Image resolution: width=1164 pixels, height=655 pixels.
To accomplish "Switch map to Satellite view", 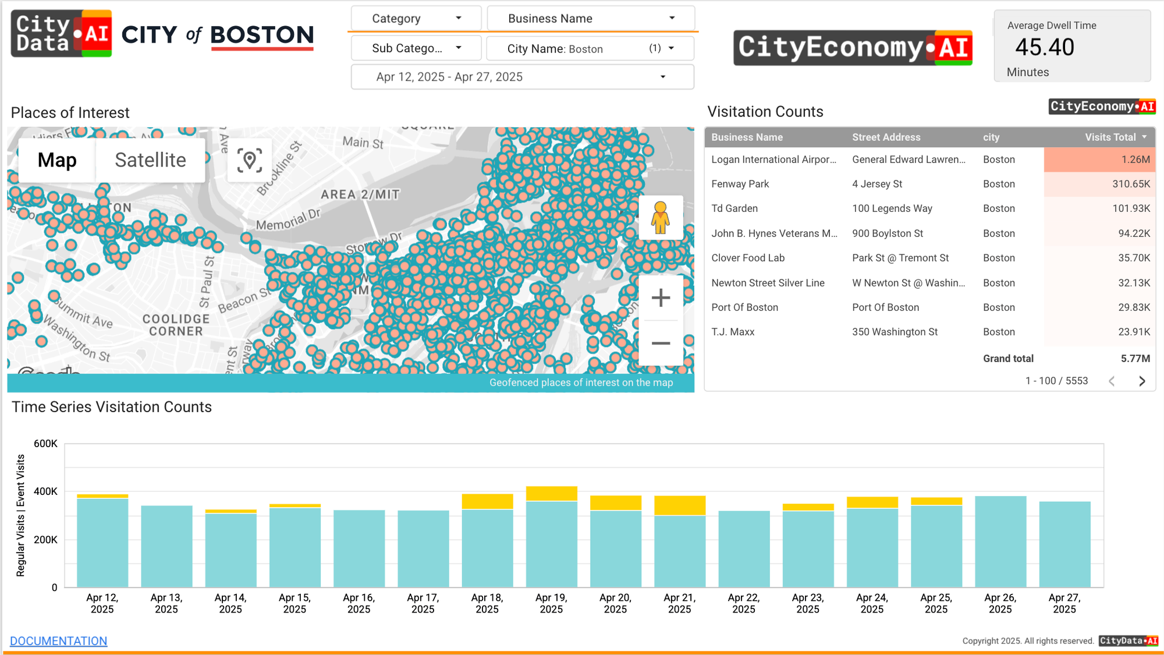I will pos(150,160).
